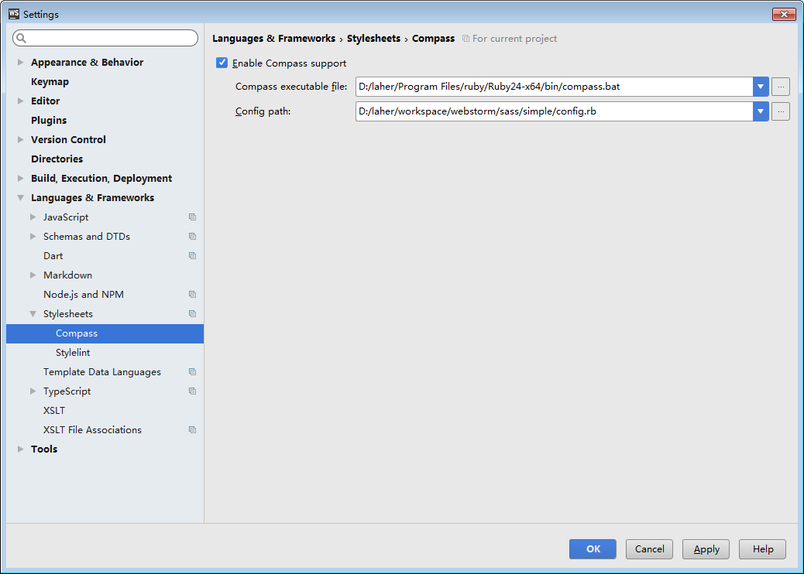Image resolution: width=804 pixels, height=574 pixels.
Task: Expand Build, Execution, Deployment arrow
Action: [20, 178]
